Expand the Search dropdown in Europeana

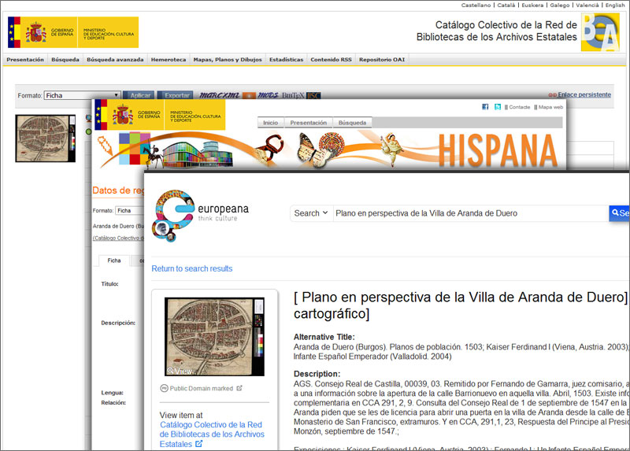311,213
